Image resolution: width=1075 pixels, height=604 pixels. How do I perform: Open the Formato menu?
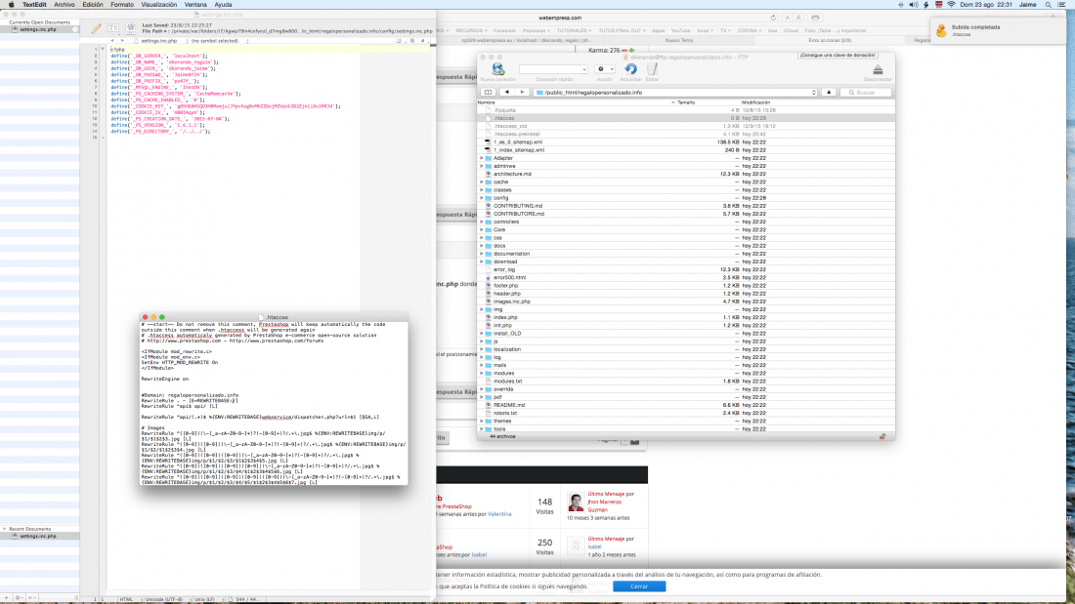122,5
